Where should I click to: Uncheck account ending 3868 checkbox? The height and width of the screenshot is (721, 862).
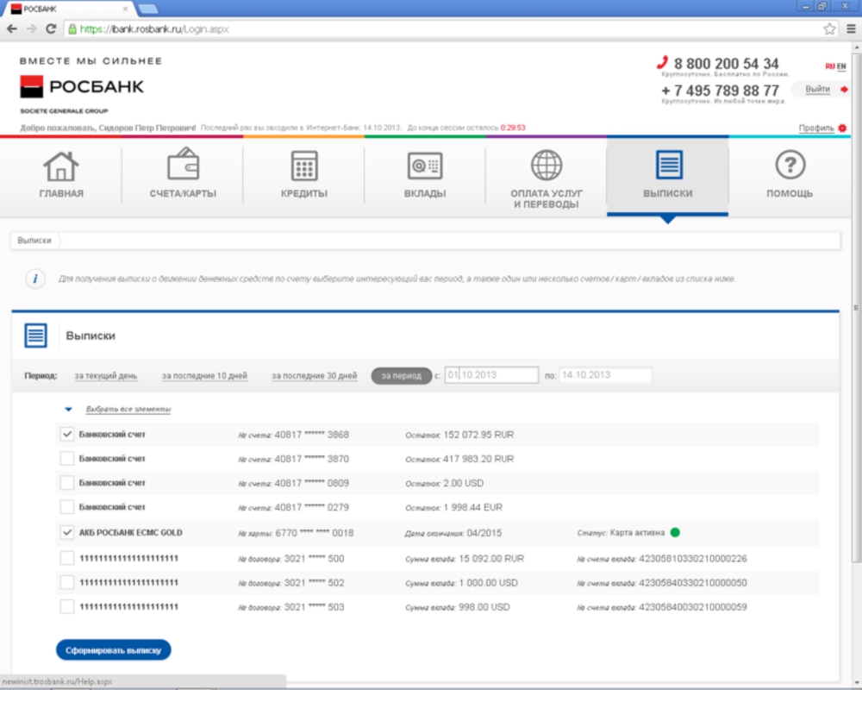pos(67,434)
